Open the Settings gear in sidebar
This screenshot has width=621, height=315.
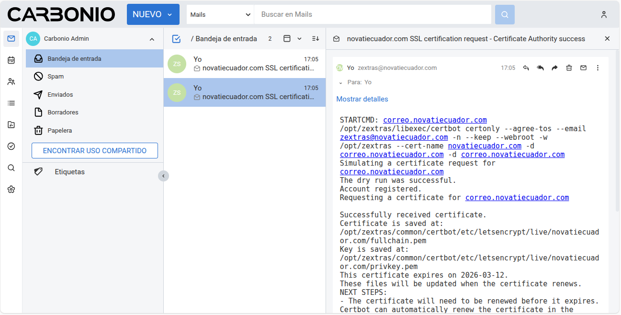coord(11,190)
